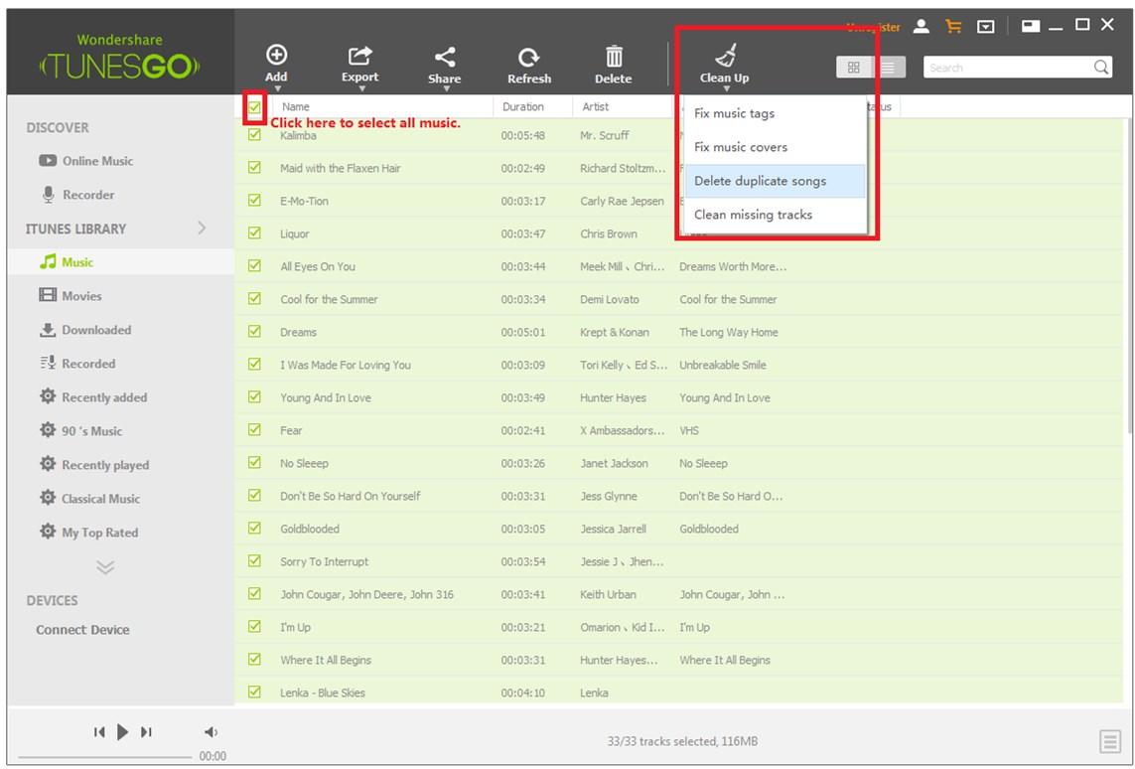
Task: Sort by the Duration column header
Action: click(x=523, y=106)
